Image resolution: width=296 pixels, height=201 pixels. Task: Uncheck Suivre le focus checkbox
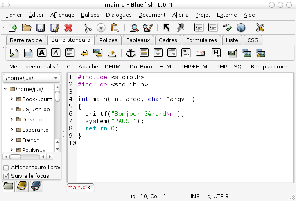(6, 176)
